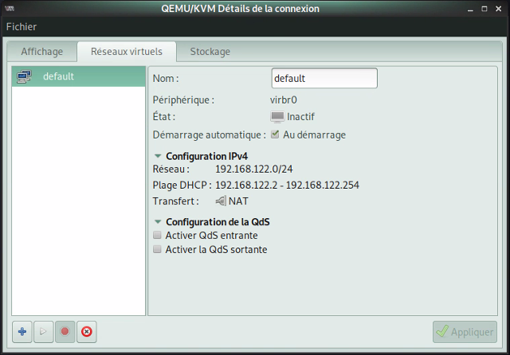Click the NAT transfer text
The image size is (510, 355).
pyautogui.click(x=238, y=201)
